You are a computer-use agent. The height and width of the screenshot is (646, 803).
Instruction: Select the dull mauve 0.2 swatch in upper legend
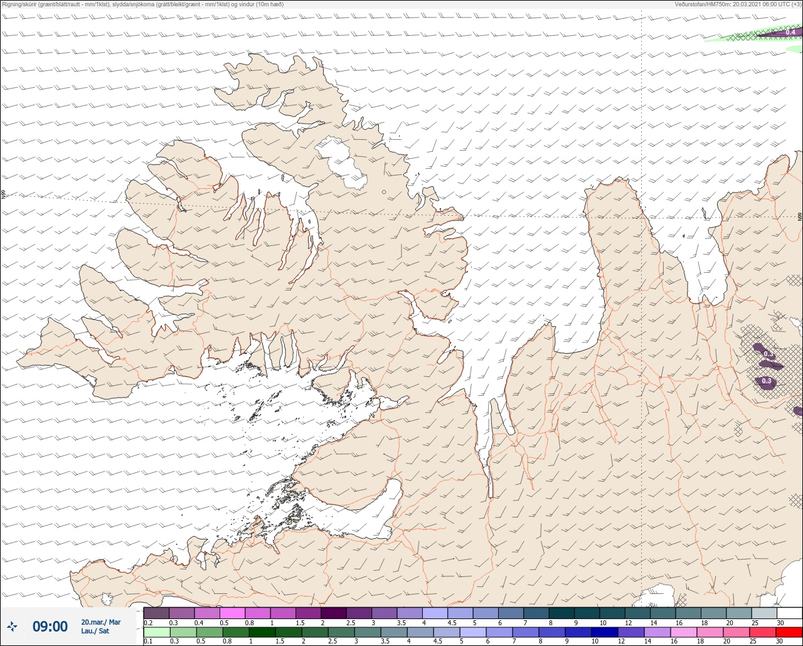click(x=156, y=613)
